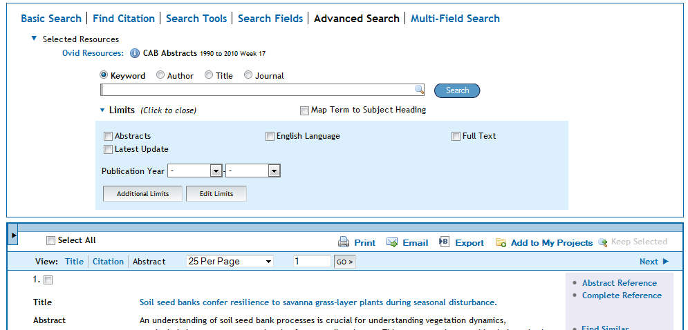The image size is (688, 330).
Task: Click the Email envelope icon
Action: (392, 242)
